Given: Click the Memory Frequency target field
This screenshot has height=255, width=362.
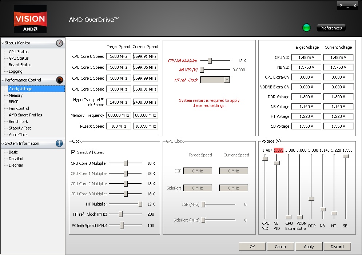Looking at the screenshot, I should pos(119,115).
